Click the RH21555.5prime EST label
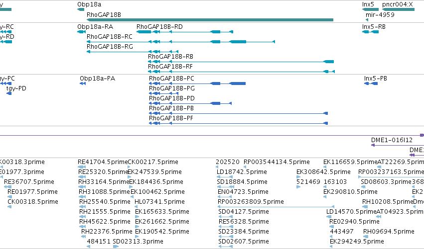 (x=105, y=212)
